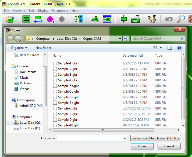Screen dimensions: 192x157
Task: Expand the address bar history dropdown
Action: click(120, 39)
